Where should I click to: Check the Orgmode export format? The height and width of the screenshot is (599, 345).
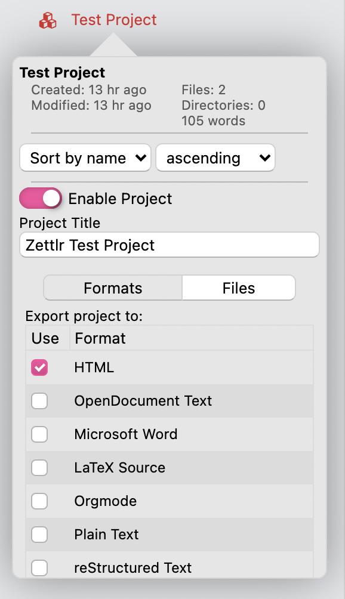tap(39, 501)
